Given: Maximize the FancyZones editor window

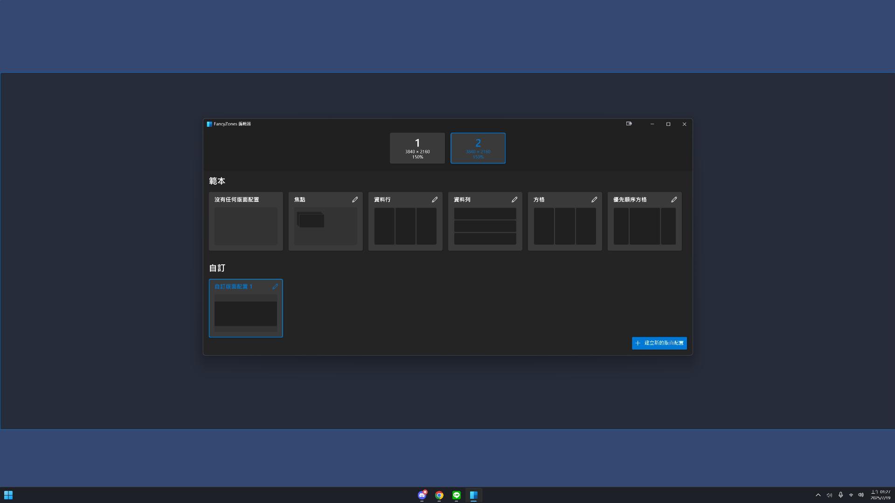Looking at the screenshot, I should click(668, 124).
